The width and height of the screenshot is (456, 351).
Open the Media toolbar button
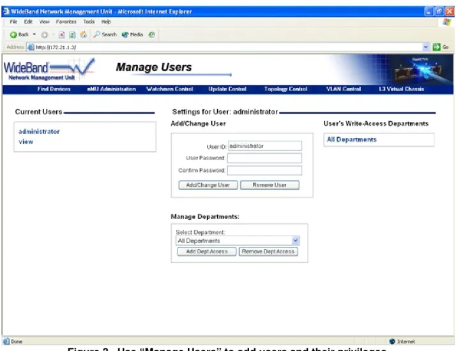tap(132, 34)
